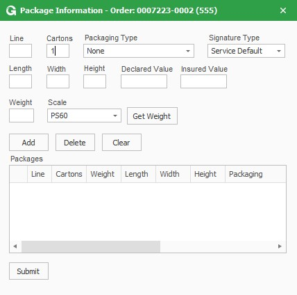The width and height of the screenshot is (297, 295).
Task: Click into the Cartons input field
Action: click(58, 51)
